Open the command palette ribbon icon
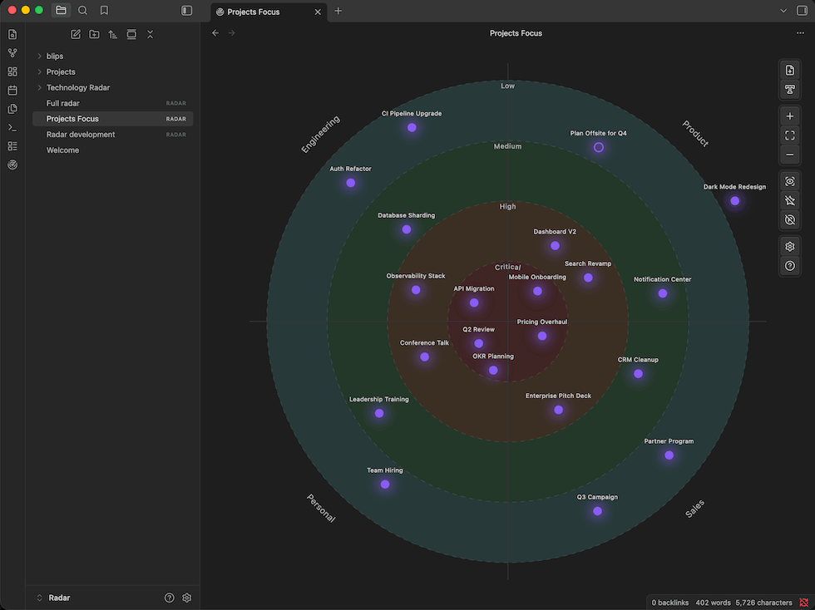This screenshot has width=815, height=610. pos(12,128)
